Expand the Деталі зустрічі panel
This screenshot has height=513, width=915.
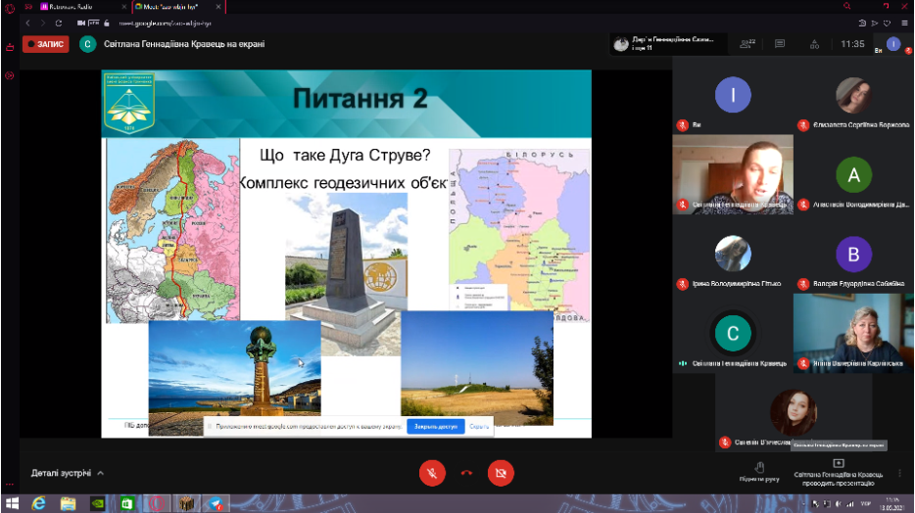click(x=68, y=473)
